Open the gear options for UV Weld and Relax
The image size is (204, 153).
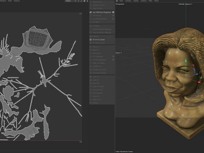point(113,19)
